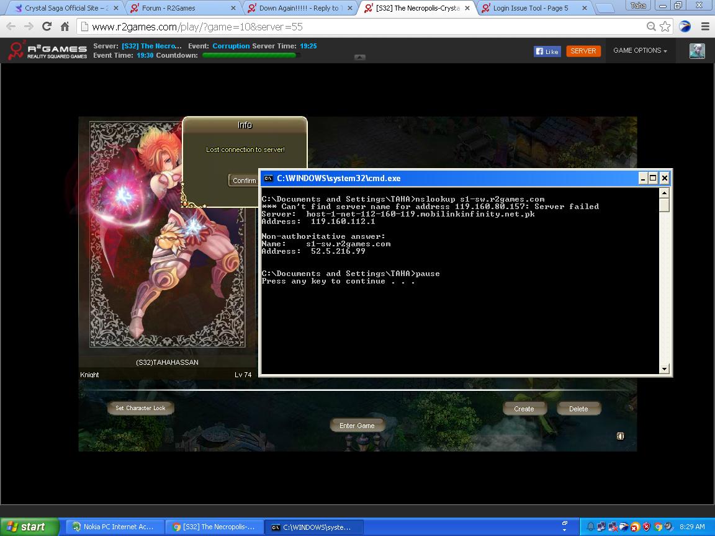Click the Chrome reload page icon
This screenshot has height=536, width=715.
(x=47, y=27)
